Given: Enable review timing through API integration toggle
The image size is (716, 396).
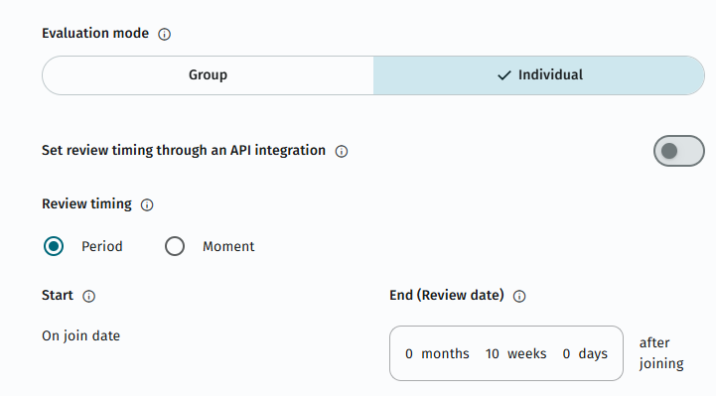Looking at the screenshot, I should pyautogui.click(x=679, y=151).
